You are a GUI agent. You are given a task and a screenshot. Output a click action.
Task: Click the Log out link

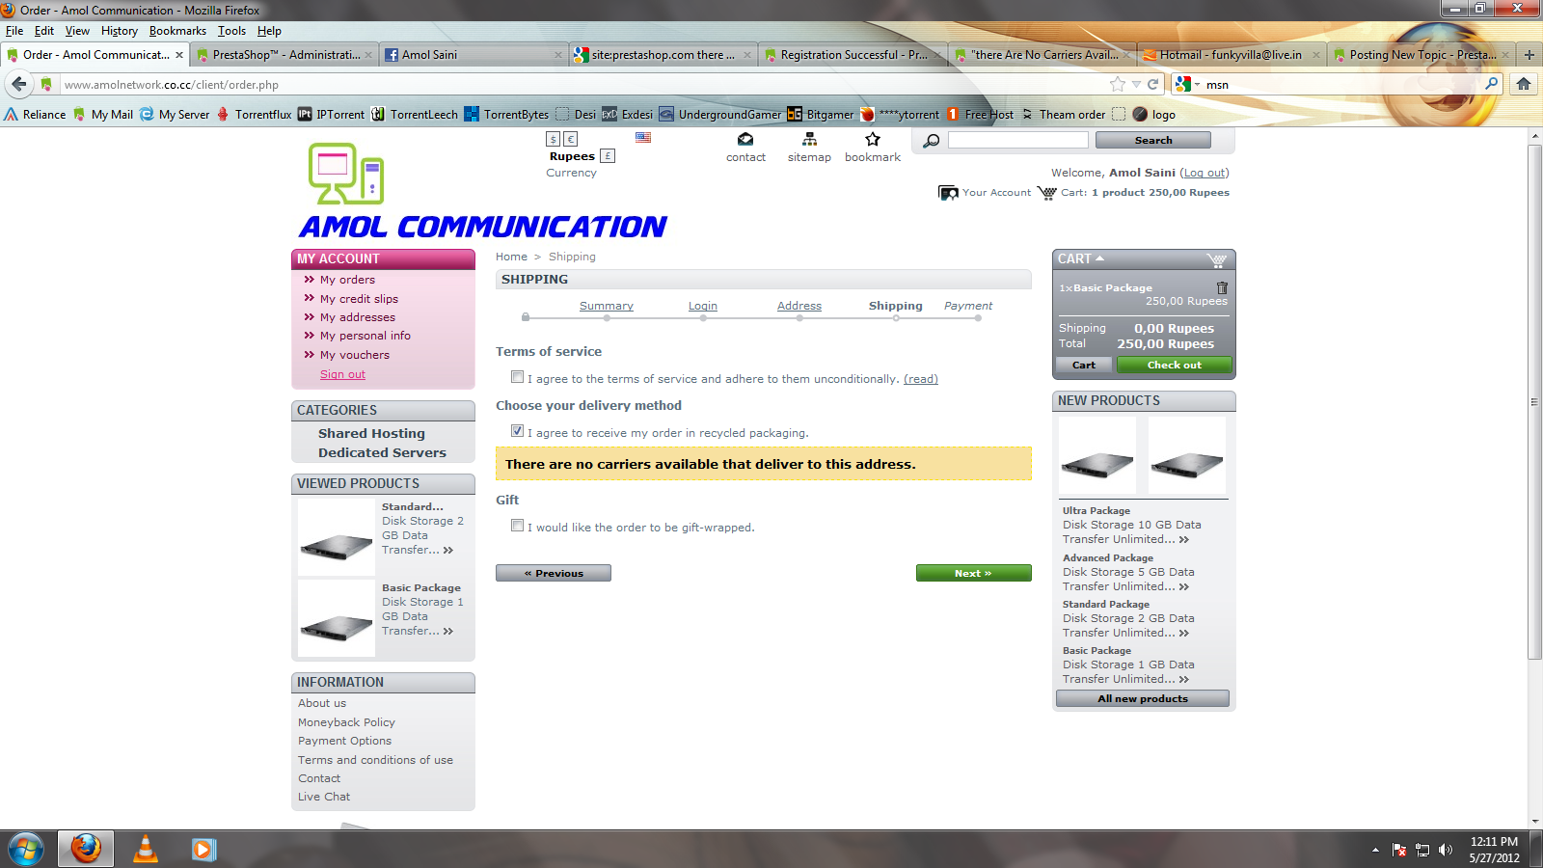(x=1205, y=173)
